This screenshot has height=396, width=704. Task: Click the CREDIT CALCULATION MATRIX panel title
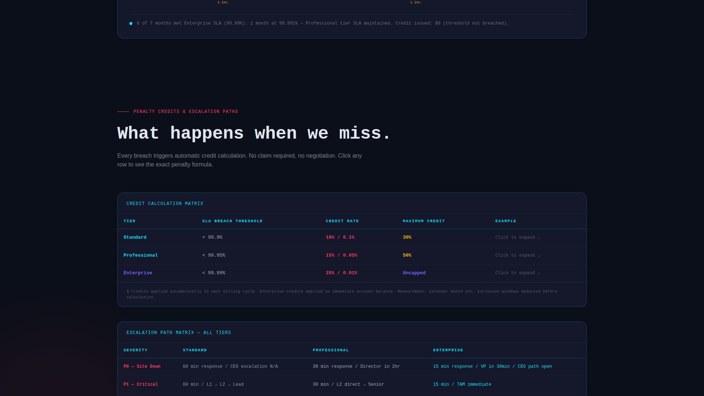point(165,203)
